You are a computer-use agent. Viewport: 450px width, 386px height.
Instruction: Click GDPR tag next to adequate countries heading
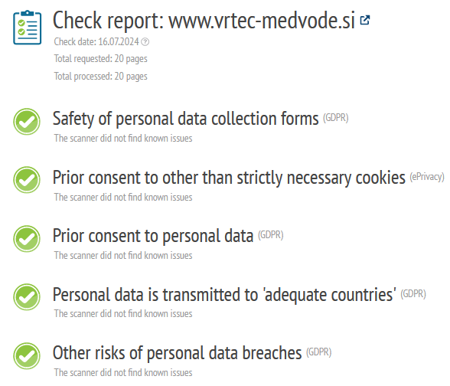(413, 294)
